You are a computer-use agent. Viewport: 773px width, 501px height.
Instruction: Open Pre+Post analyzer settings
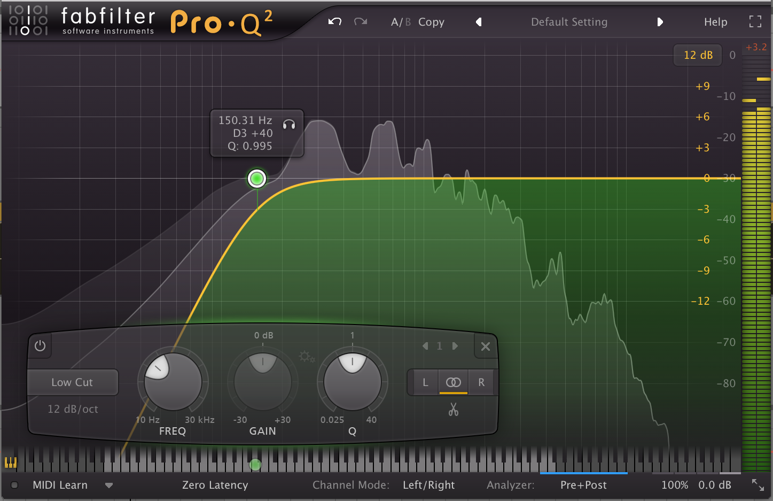pos(583,485)
